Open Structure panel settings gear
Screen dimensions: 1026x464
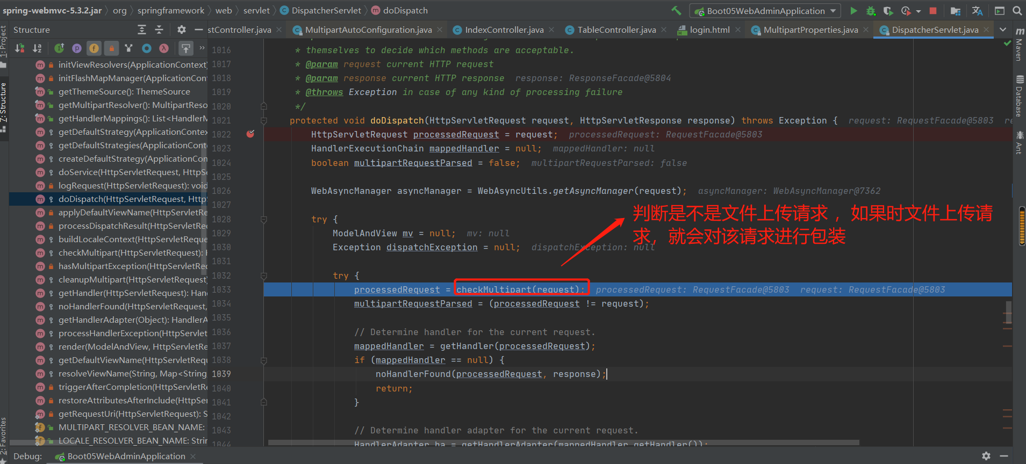point(182,30)
